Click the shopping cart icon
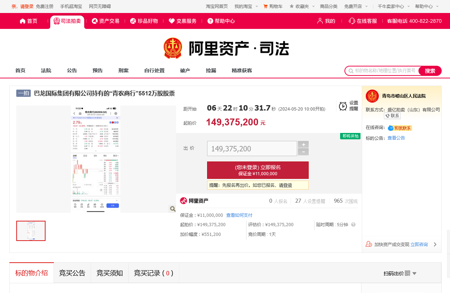 (x=266, y=7)
